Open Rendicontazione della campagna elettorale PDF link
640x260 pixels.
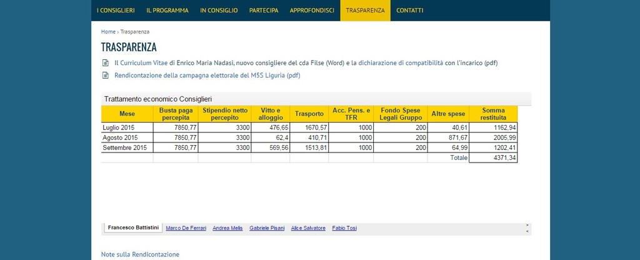pyautogui.click(x=207, y=76)
